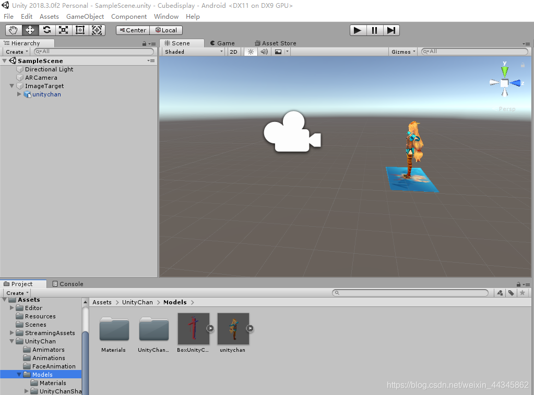Open scene effects dropdown arrow
534x395 pixels.
(288, 52)
